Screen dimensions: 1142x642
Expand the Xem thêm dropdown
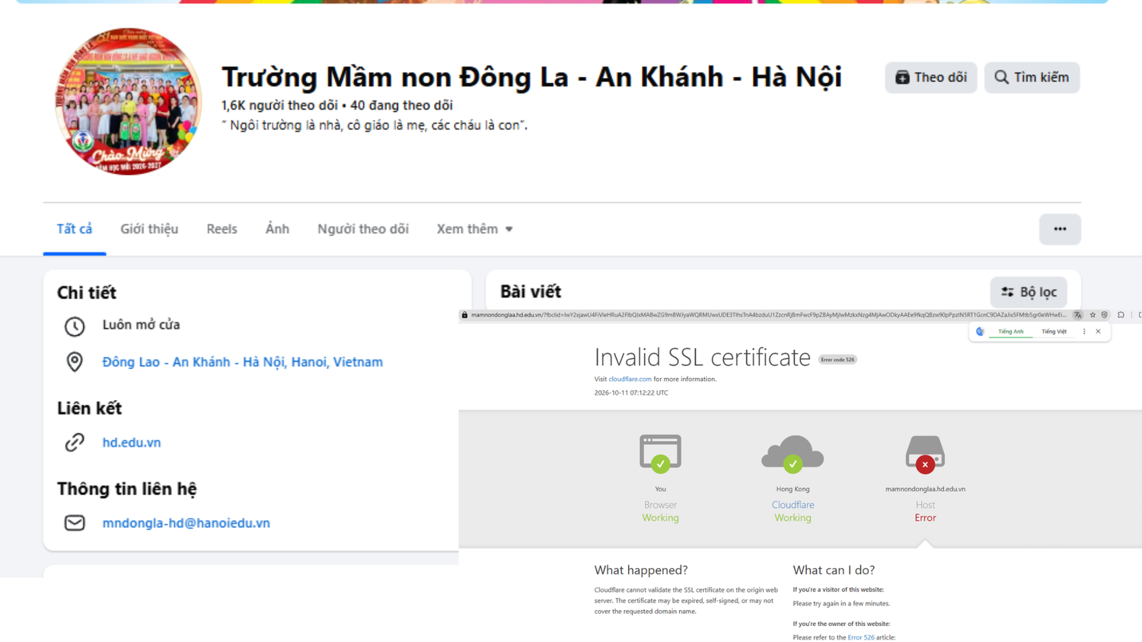[x=474, y=229]
